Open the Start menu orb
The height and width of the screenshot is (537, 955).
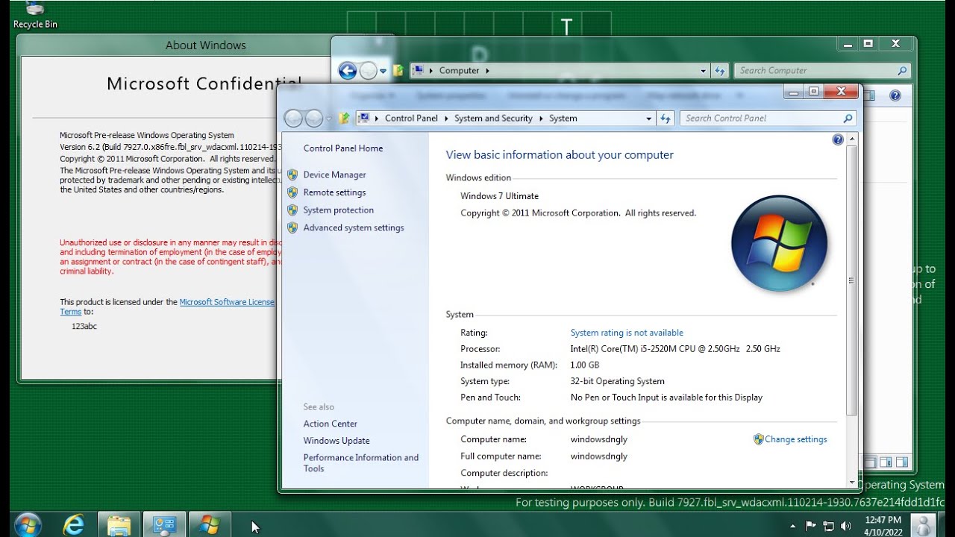tap(27, 524)
